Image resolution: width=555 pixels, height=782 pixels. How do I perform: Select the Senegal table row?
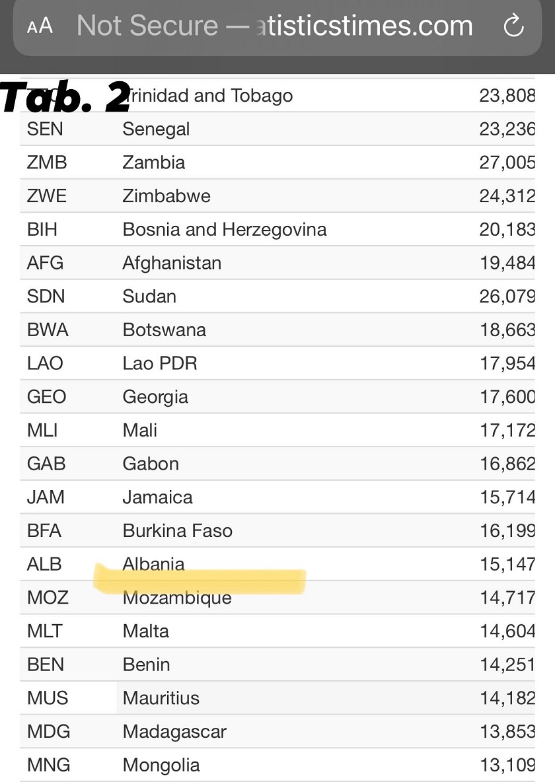pyautogui.click(x=277, y=129)
